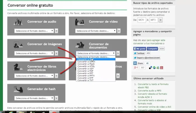Screen dimensions: 196x113
Task: Click the document converter desk person icon
Action: pos(80,44)
